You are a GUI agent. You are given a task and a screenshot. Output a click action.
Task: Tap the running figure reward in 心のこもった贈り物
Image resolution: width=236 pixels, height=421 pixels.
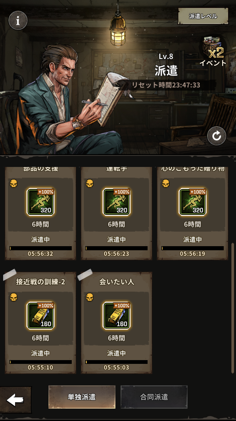193,202
